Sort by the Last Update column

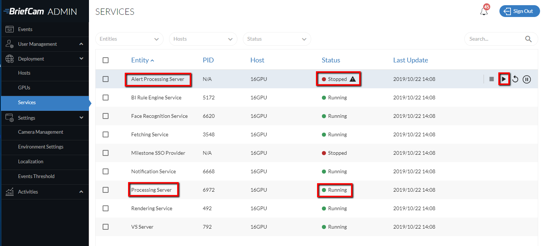pos(410,60)
